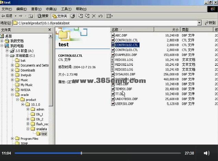
Task: Open the Edit (编辑) menu
Action: [x=22, y=9]
